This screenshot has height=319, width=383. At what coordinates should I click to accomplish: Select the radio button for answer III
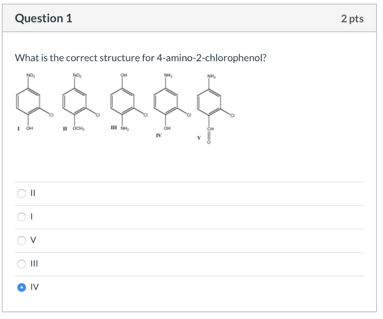(x=22, y=264)
